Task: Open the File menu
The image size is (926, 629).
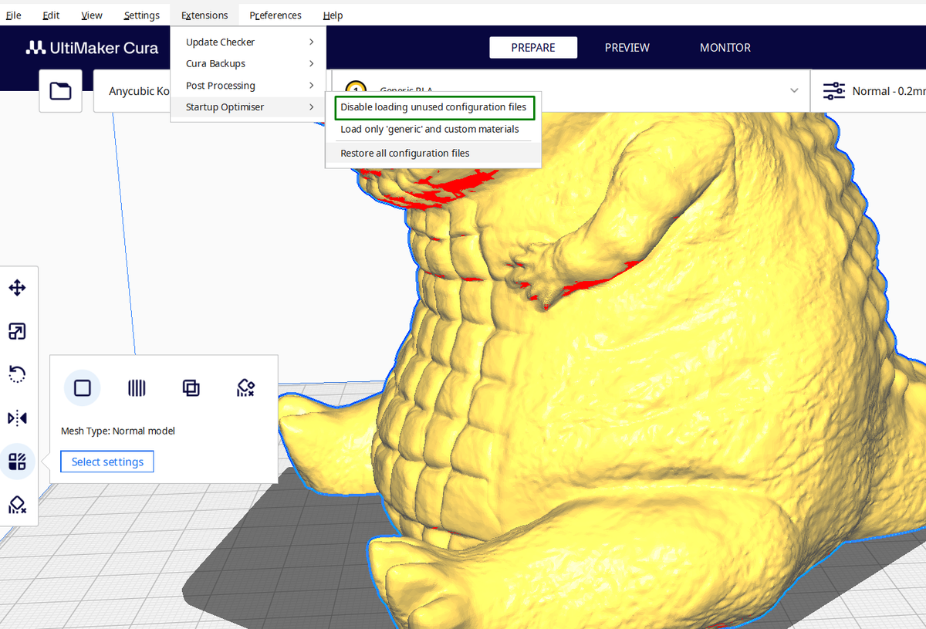Action: pos(13,15)
